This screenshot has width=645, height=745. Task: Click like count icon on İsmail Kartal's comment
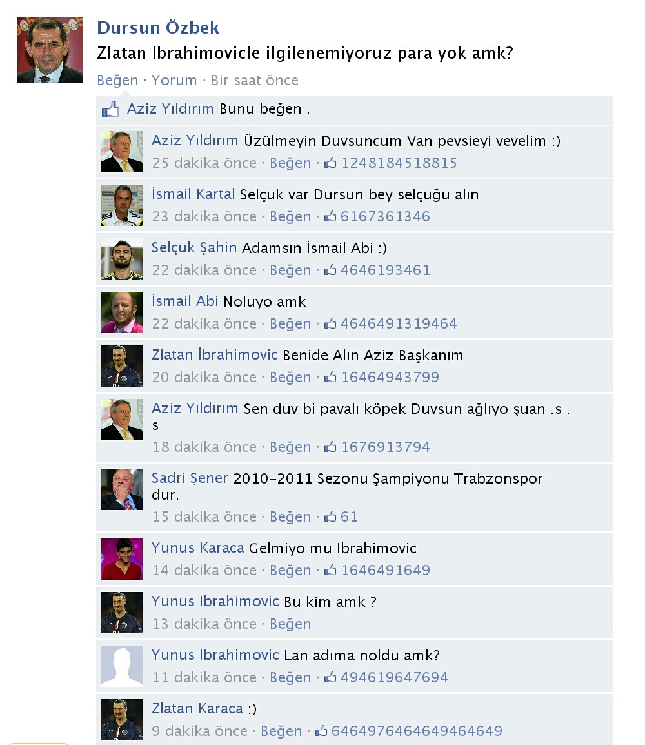[330, 217]
